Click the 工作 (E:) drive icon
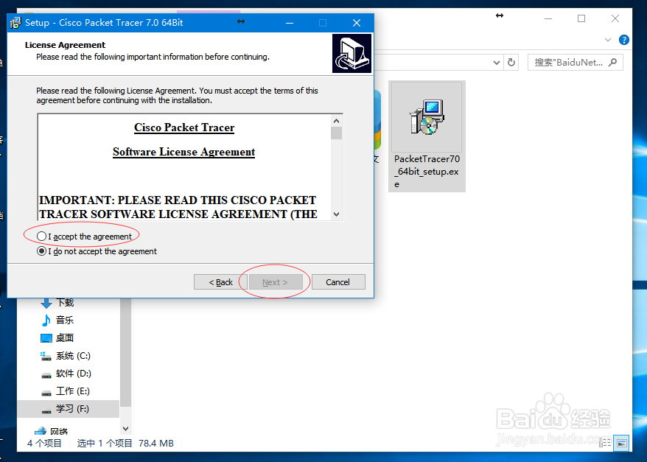The width and height of the screenshot is (647, 462). click(x=46, y=393)
